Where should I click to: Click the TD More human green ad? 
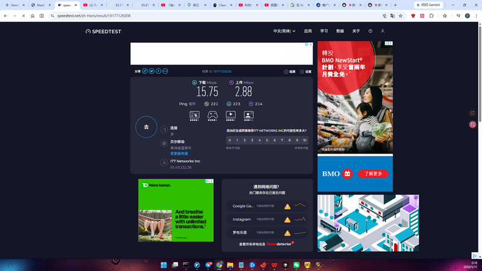pyautogui.click(x=176, y=210)
